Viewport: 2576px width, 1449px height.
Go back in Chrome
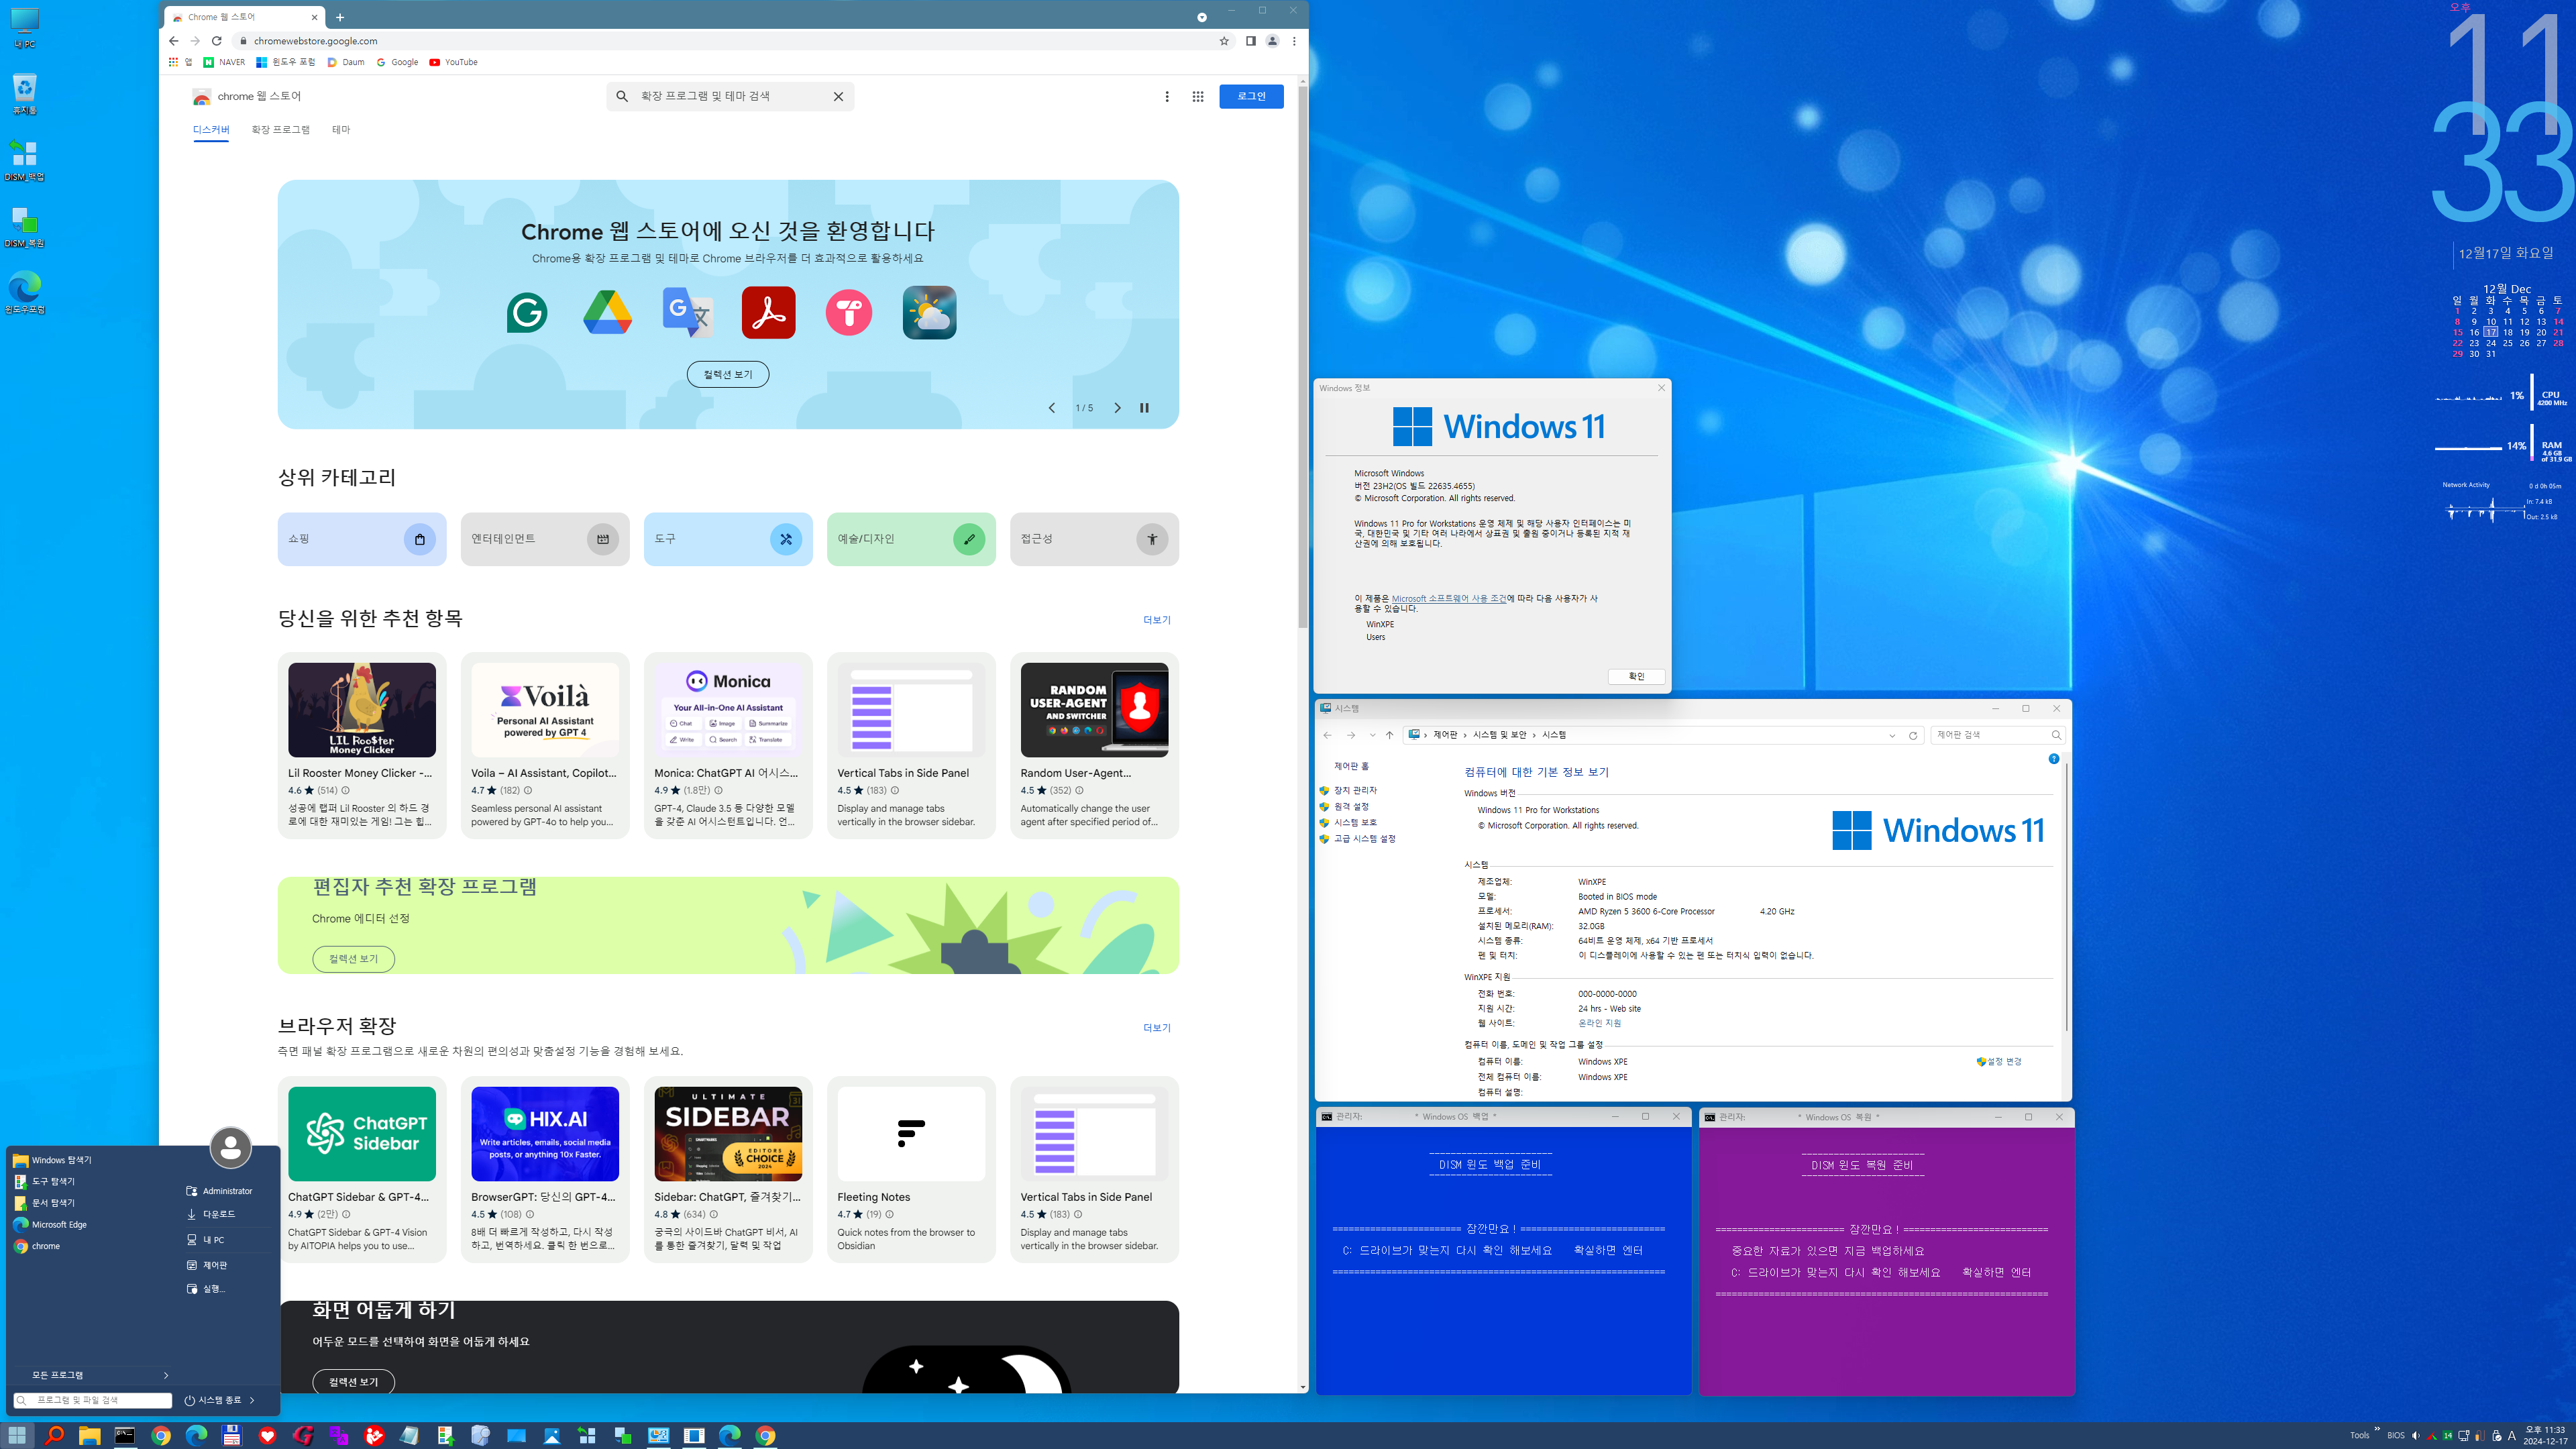click(x=173, y=41)
